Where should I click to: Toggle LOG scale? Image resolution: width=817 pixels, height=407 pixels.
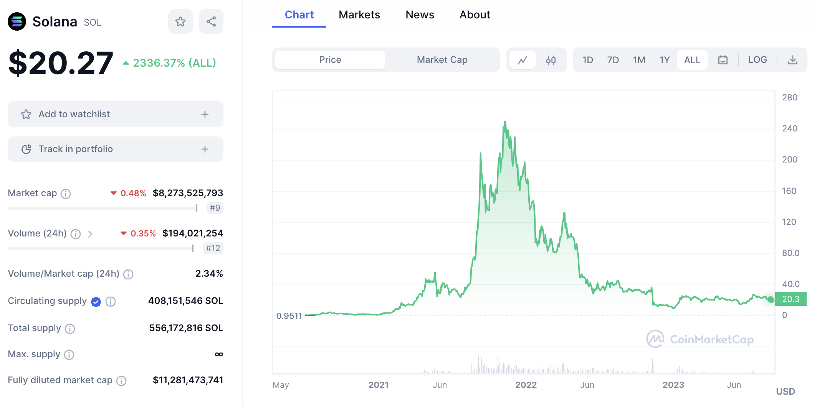pyautogui.click(x=757, y=60)
